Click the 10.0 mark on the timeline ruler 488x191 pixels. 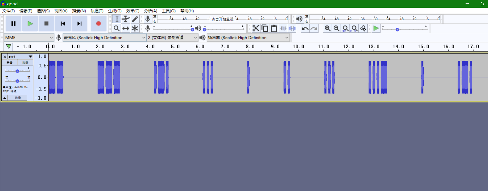tap(298, 46)
